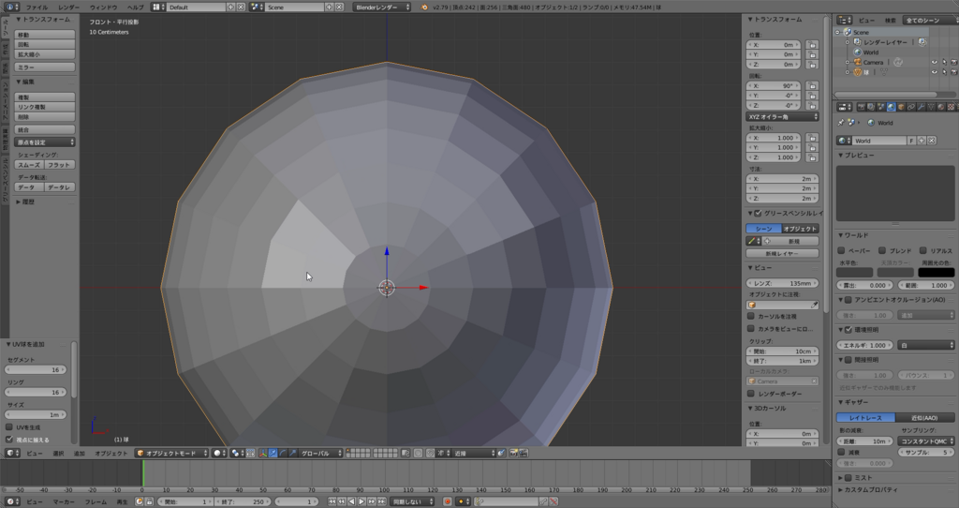Image resolution: width=959 pixels, height=508 pixels.
Task: Lock the position X value
Action: [x=812, y=45]
